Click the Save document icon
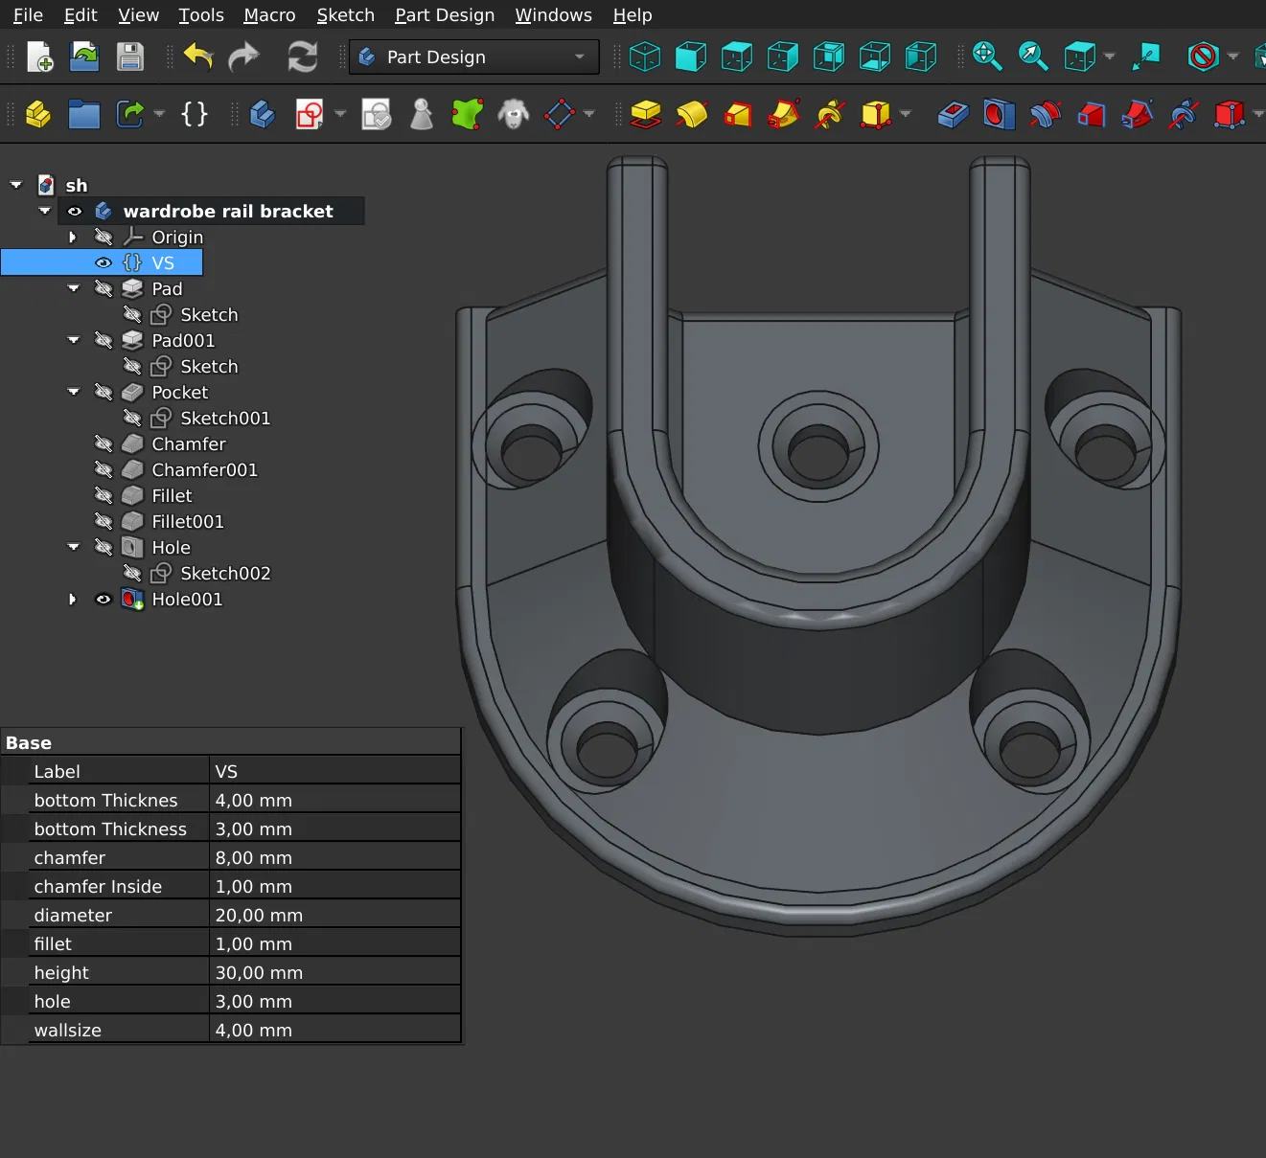 click(x=130, y=57)
